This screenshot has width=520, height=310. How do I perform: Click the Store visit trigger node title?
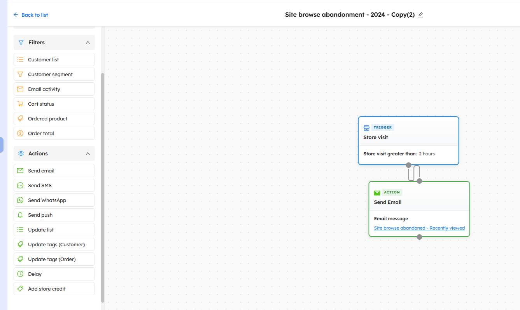[x=376, y=137]
